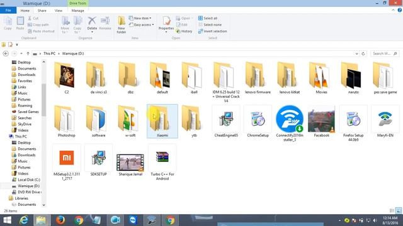This screenshot has height=226, width=403.
Task: Select Libraries in navigation pane
Action: tap(18, 198)
